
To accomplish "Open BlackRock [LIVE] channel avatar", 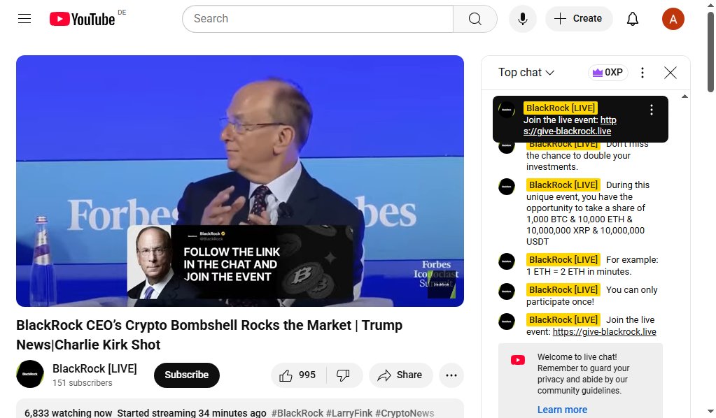I will click(x=30, y=374).
